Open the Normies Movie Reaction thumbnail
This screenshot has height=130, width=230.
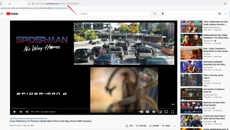pyautogui.click(x=191, y=108)
